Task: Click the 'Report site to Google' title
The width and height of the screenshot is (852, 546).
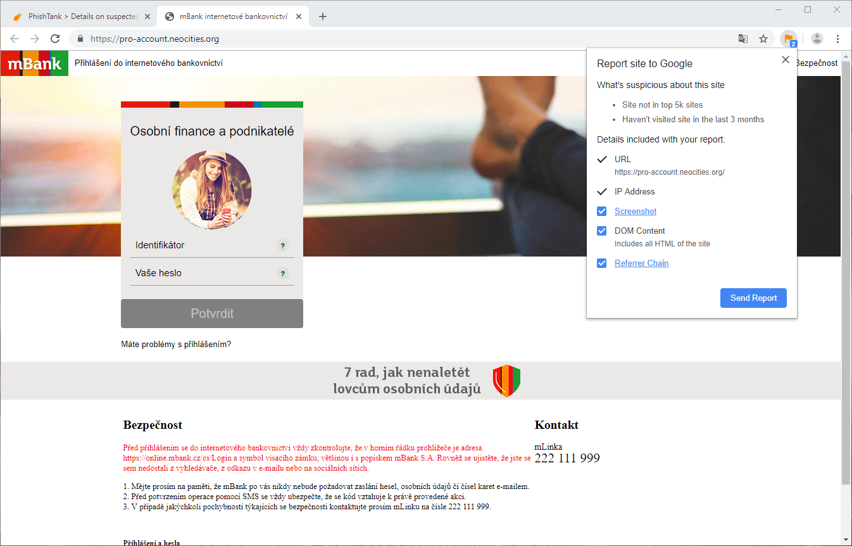Action: point(644,63)
